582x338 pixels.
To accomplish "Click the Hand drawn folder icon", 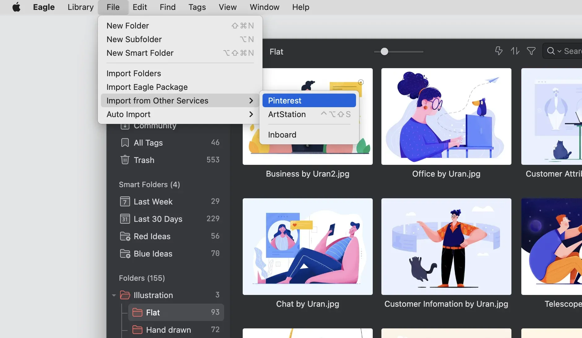I will (x=137, y=330).
